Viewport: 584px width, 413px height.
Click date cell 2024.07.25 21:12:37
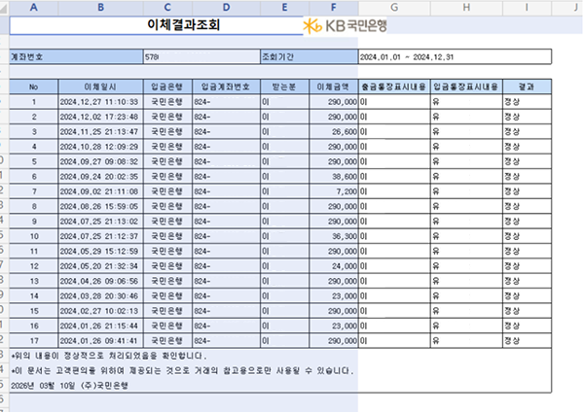100,236
